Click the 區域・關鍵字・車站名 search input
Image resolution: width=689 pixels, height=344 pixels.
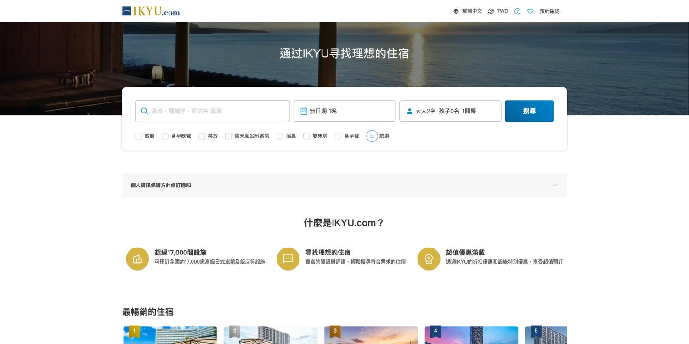(212, 111)
